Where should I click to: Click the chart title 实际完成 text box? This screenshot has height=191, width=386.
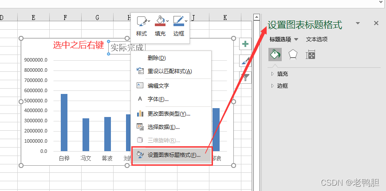click(x=127, y=48)
